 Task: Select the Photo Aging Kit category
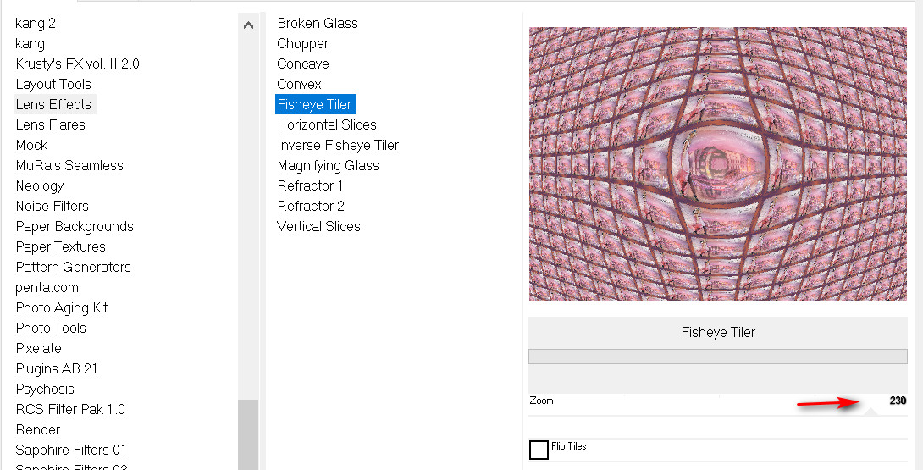(62, 307)
